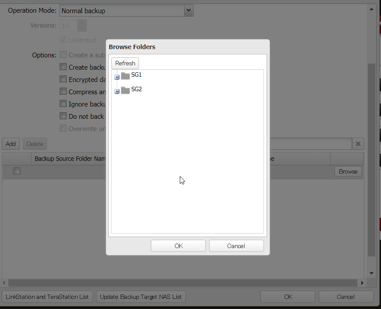Open the Operation Mode dropdown arrow
This screenshot has width=381, height=309.
click(189, 11)
